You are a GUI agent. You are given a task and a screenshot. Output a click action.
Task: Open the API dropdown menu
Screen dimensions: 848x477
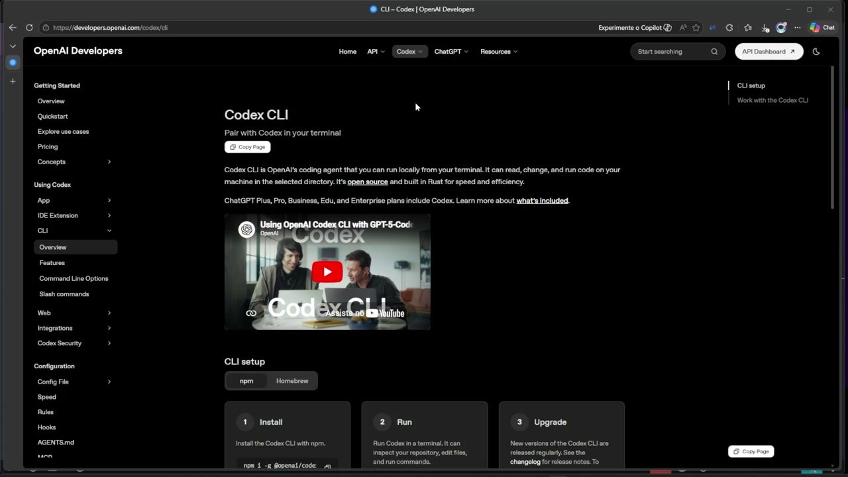pyautogui.click(x=376, y=52)
